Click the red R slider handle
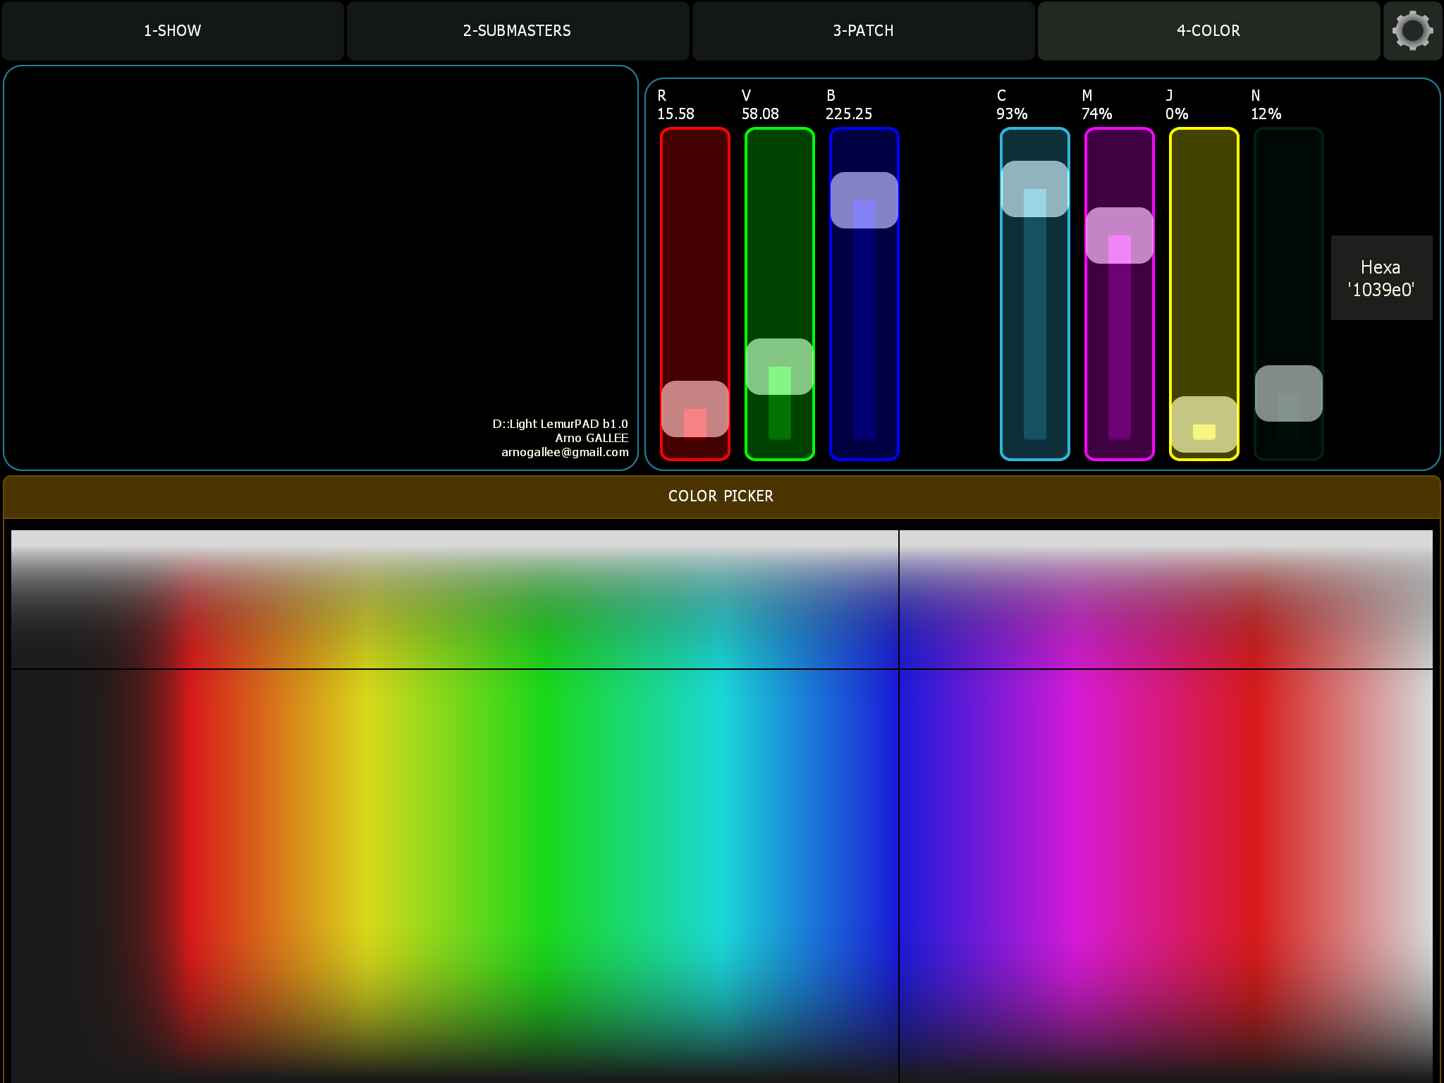1444x1083 pixels. [x=695, y=409]
